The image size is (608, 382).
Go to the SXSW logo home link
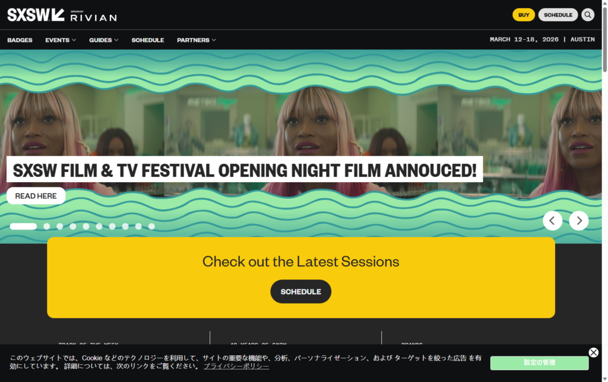[36, 15]
